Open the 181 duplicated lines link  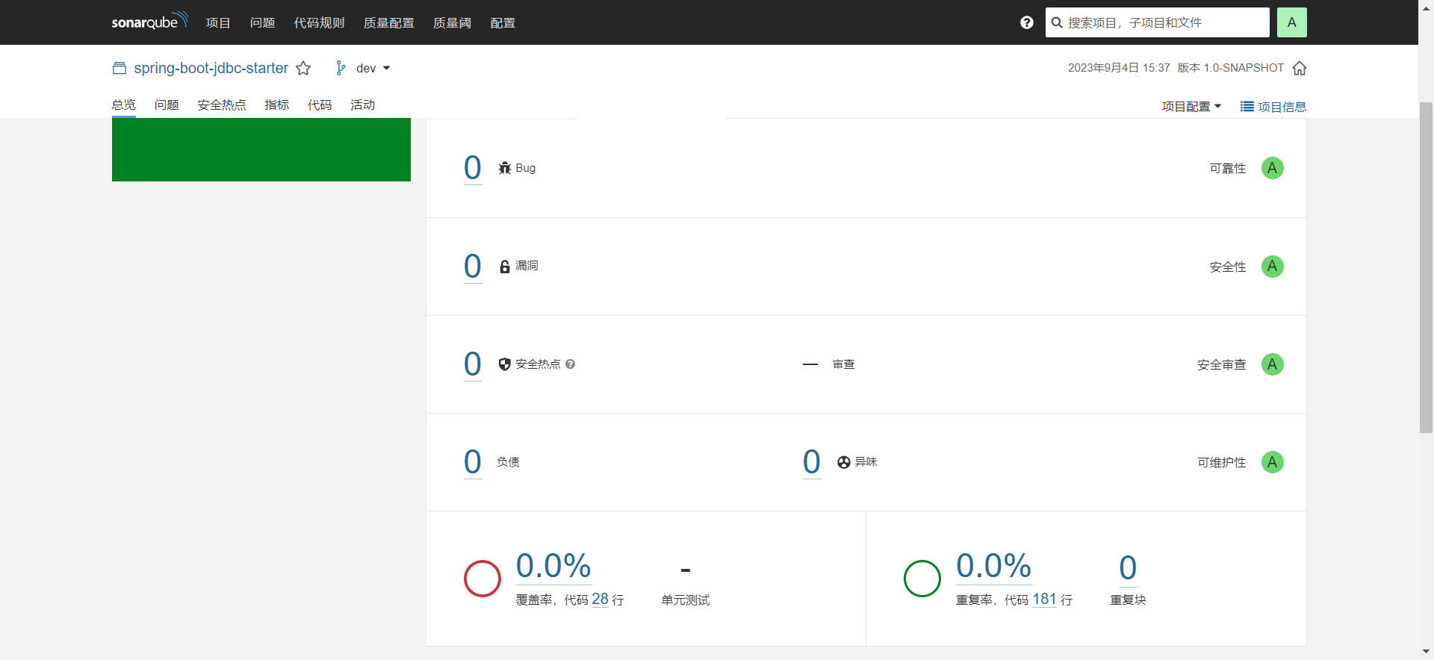pos(1044,599)
